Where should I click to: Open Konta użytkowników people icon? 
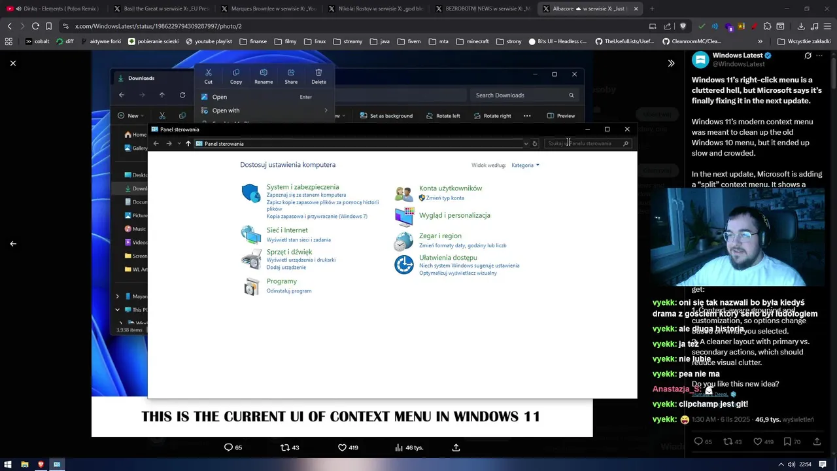403,193
